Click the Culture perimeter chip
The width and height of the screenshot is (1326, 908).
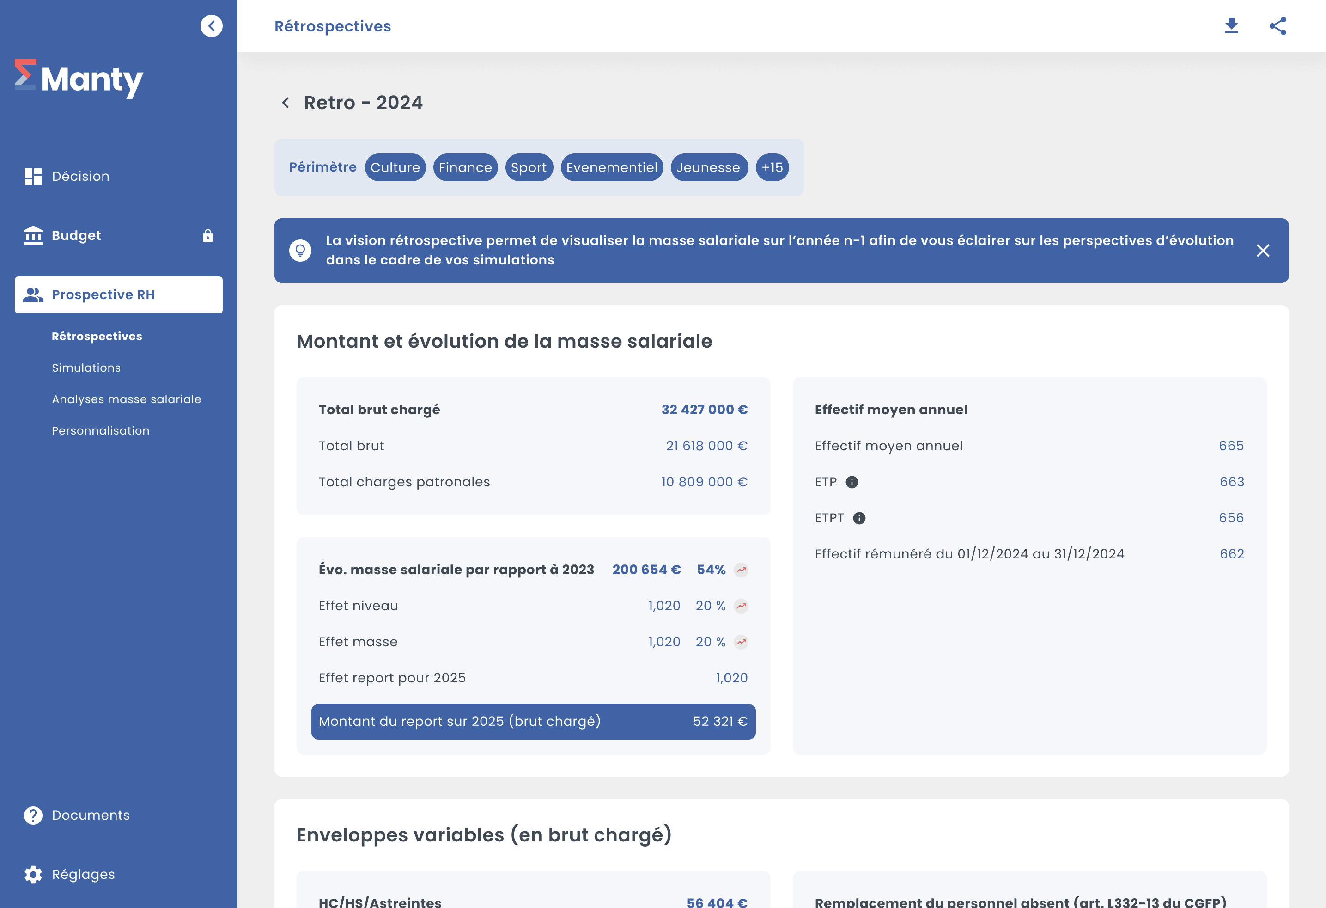pos(395,167)
